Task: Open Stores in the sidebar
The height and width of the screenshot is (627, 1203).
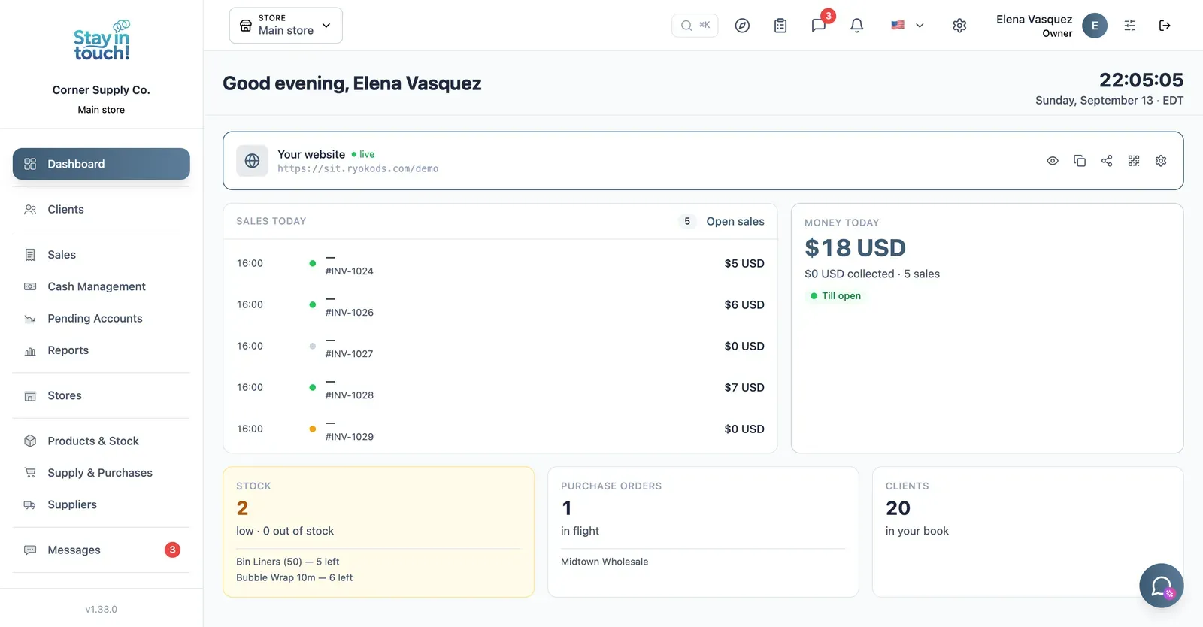Action: 102,395
